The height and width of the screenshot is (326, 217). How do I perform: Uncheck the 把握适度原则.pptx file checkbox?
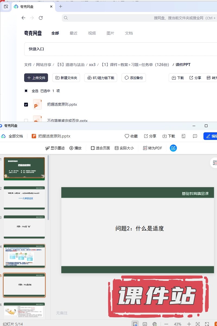[x=26, y=104]
